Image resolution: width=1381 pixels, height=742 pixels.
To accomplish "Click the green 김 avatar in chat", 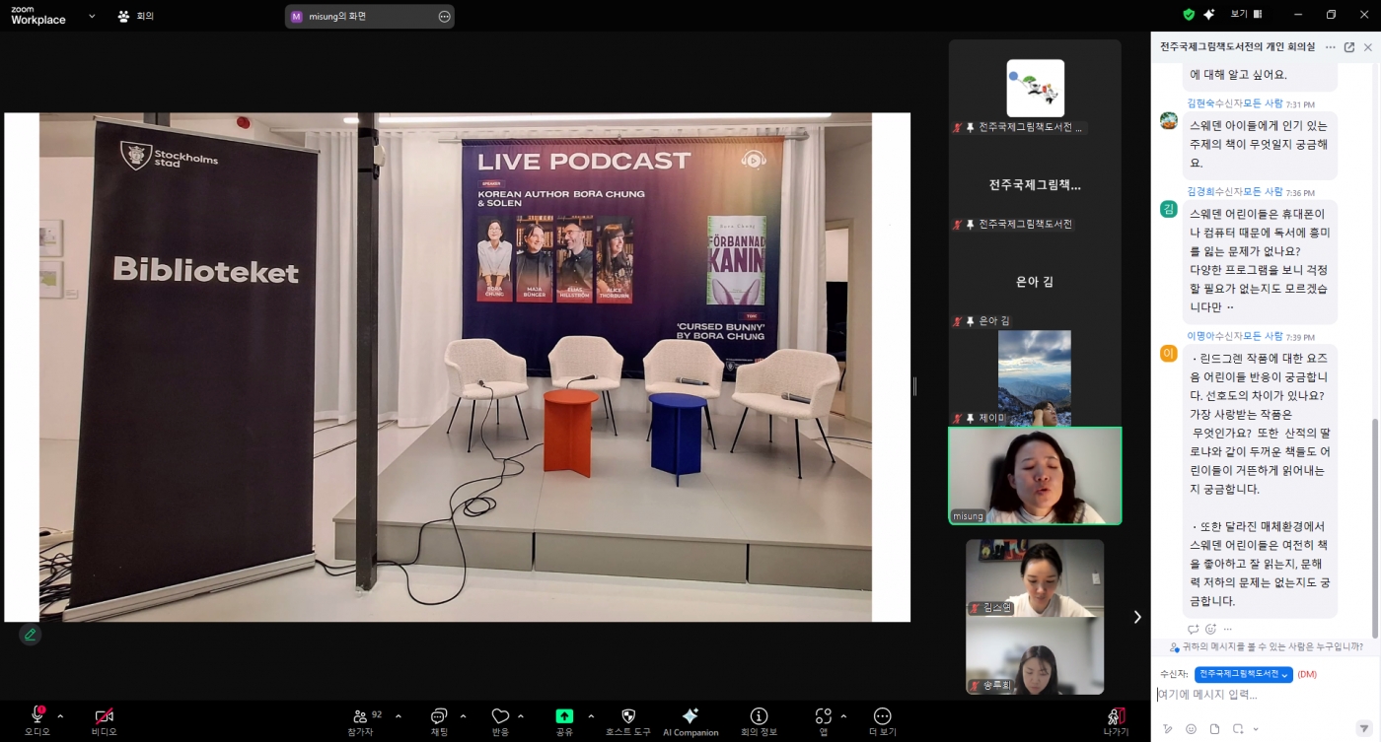I will pyautogui.click(x=1169, y=209).
